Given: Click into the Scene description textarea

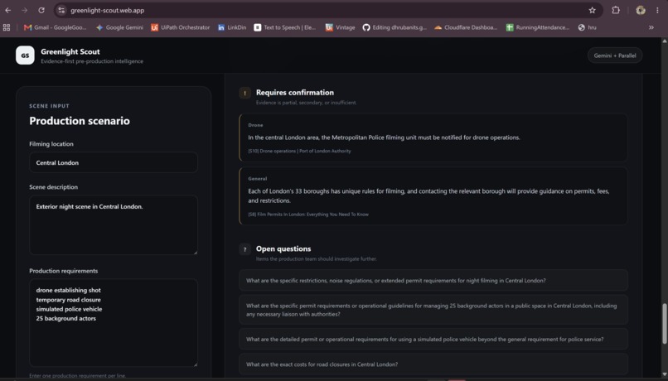Looking at the screenshot, I should (x=114, y=225).
